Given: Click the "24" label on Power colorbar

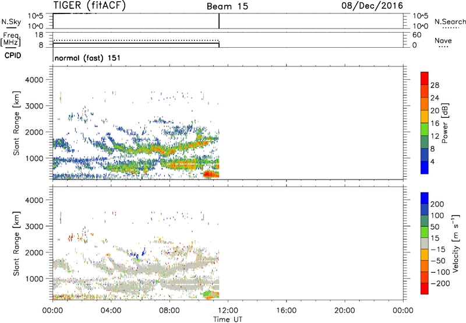Looking at the screenshot, I should (435, 98).
